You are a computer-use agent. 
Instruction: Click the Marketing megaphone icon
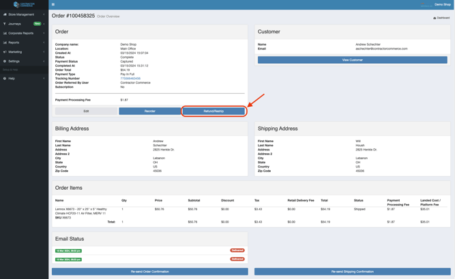tap(5, 52)
